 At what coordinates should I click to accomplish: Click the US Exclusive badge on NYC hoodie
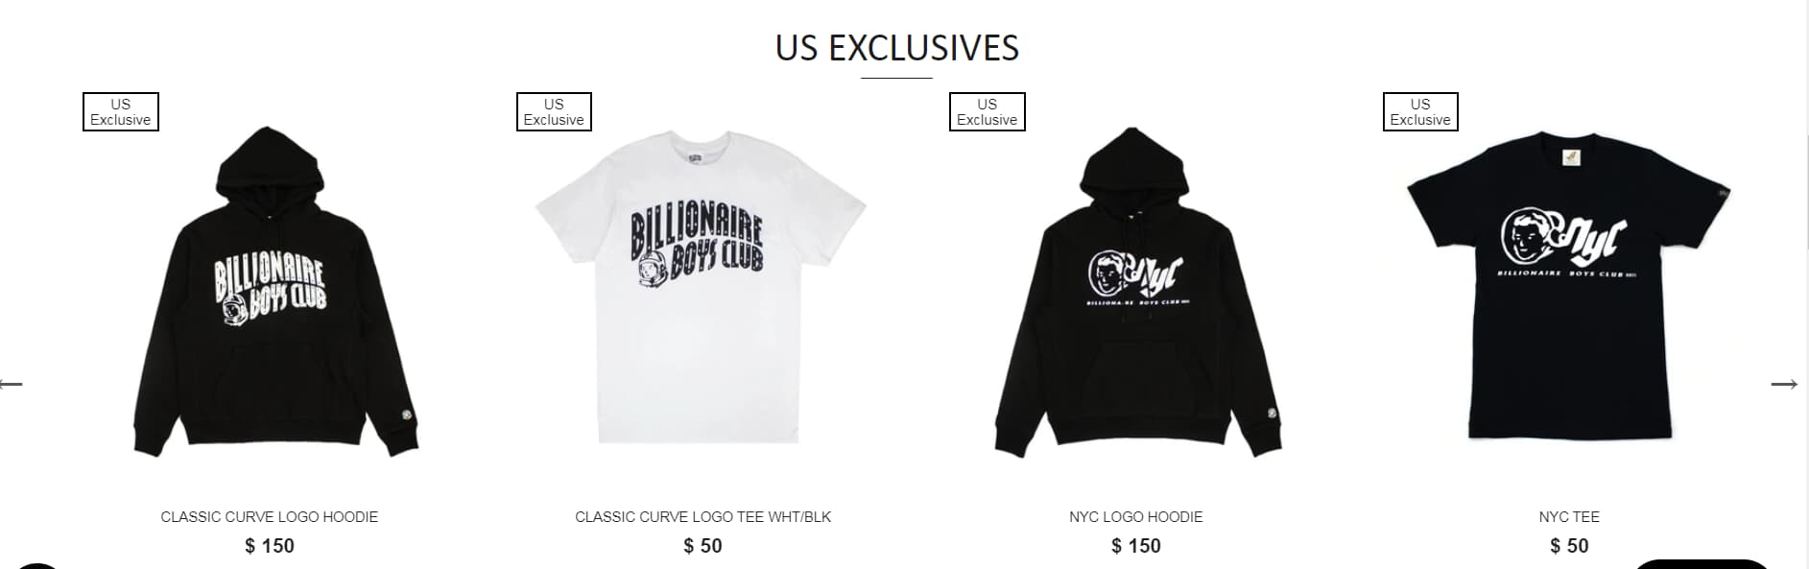(x=988, y=111)
